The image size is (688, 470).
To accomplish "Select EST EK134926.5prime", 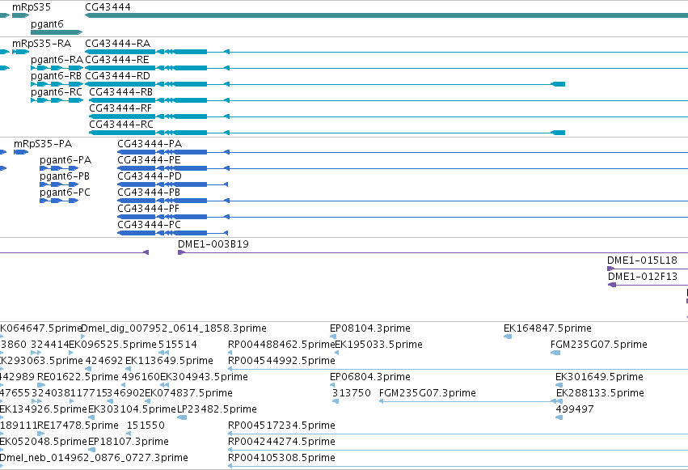I will click(x=44, y=410).
